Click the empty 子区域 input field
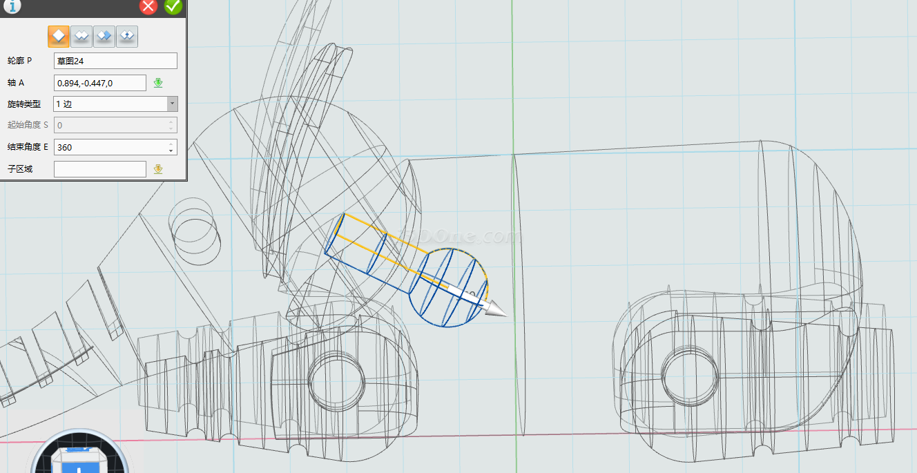 click(x=99, y=169)
